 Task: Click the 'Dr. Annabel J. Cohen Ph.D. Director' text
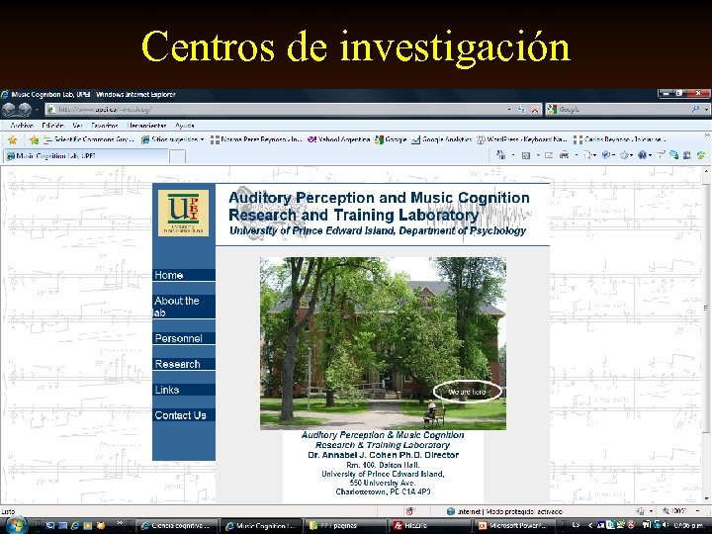[383, 455]
